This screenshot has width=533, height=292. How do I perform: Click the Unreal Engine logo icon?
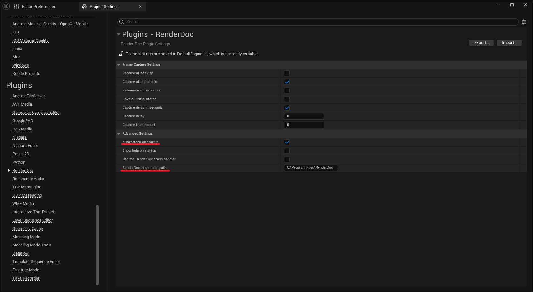tap(6, 6)
